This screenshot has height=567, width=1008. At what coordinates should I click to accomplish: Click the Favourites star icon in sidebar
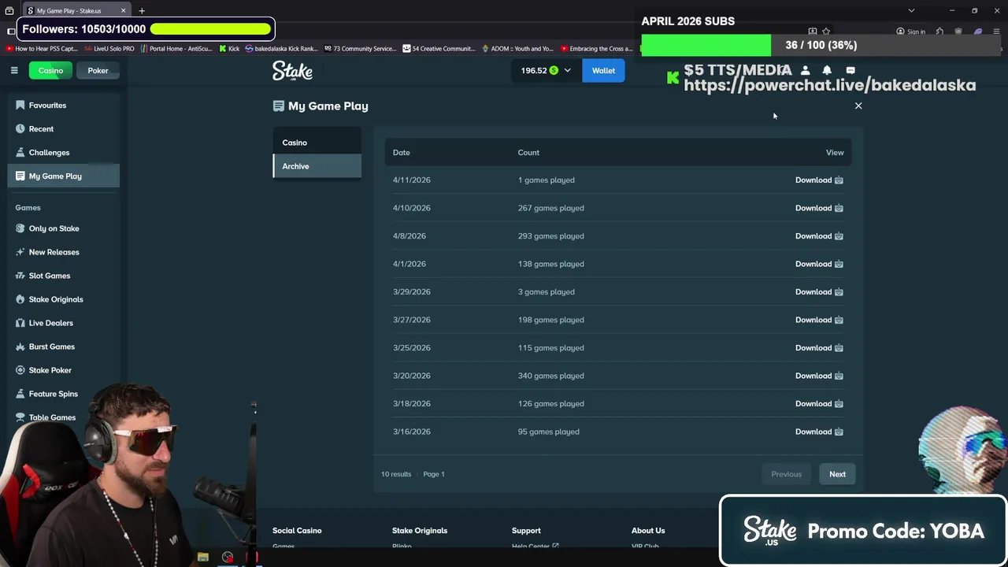(x=20, y=105)
